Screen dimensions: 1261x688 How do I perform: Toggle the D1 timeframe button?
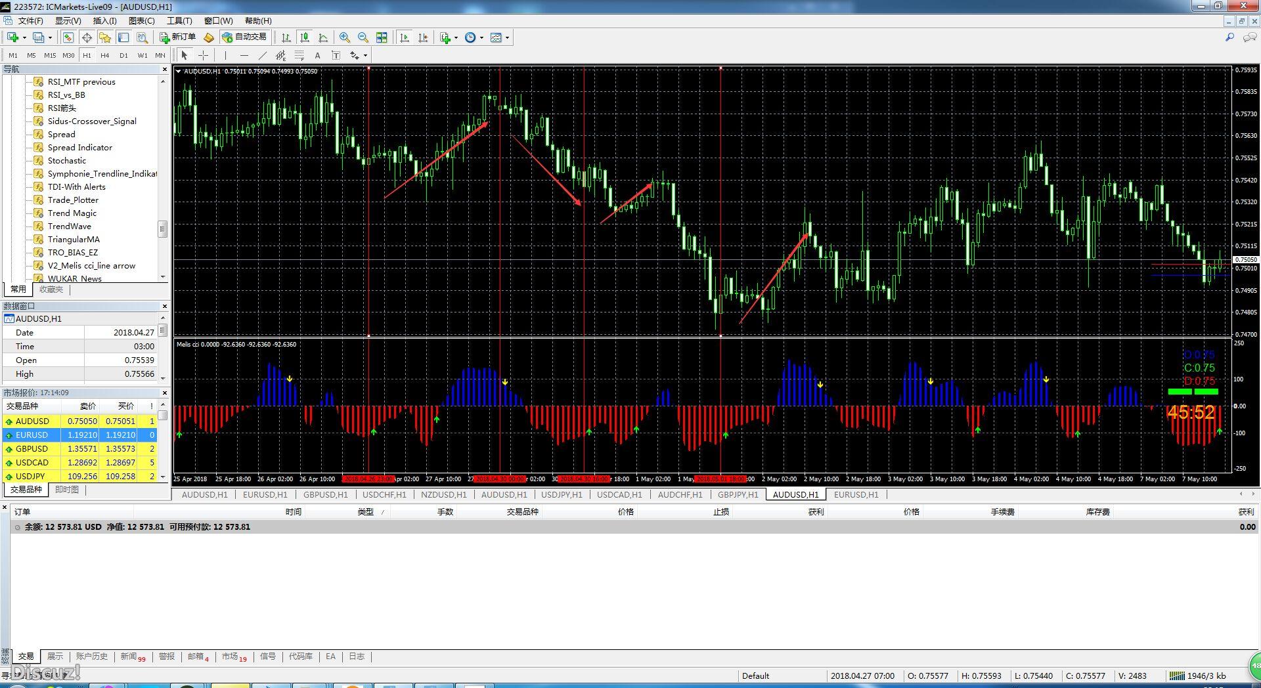point(123,56)
